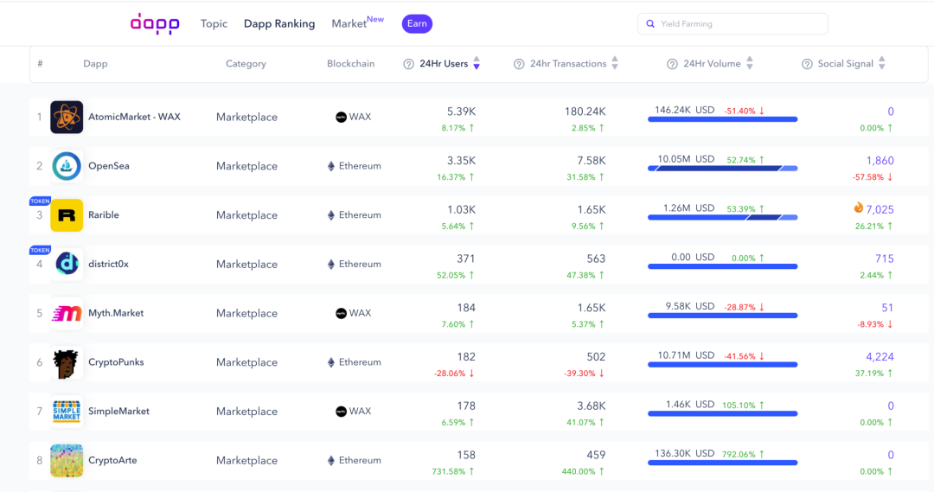
Task: Click SimpleMarket 3.68K transactions value
Action: click(x=591, y=406)
